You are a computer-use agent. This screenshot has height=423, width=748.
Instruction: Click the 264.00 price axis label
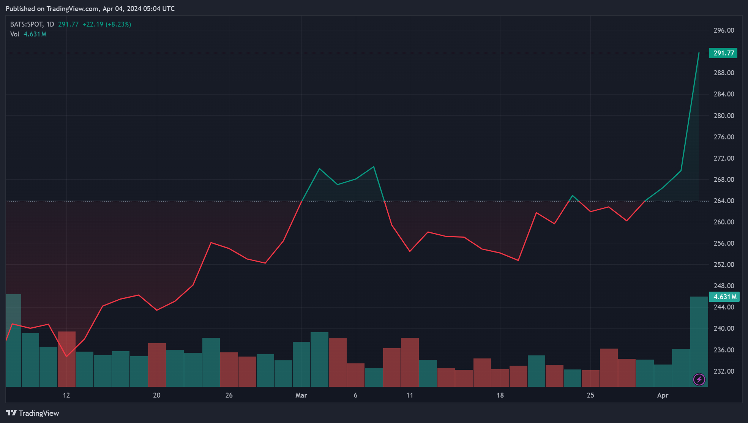[x=724, y=201]
